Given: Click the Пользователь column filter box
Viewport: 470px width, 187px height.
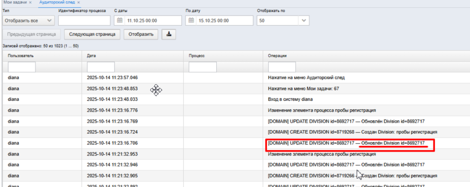Looking at the screenshot, I should point(22,67).
